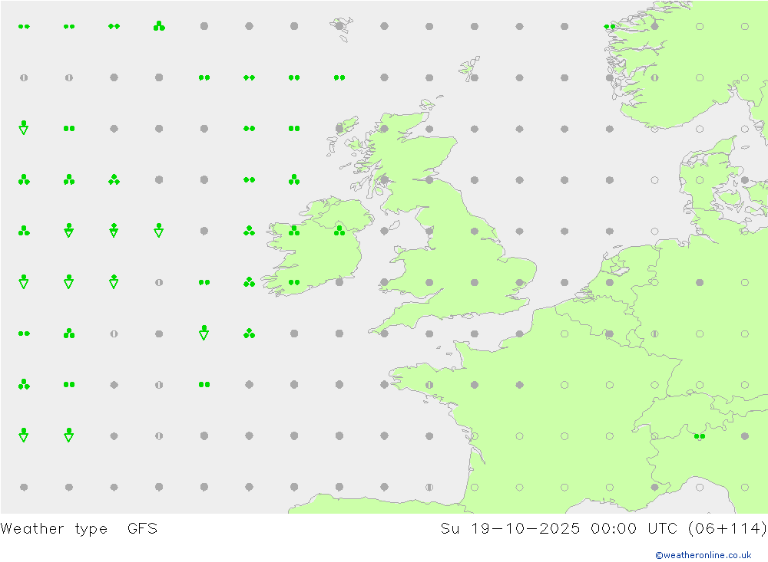Click the half-filled circle in the bottom row of the Bay of Biscay
Image resolution: width=768 pixels, height=562 pixels.
(429, 487)
